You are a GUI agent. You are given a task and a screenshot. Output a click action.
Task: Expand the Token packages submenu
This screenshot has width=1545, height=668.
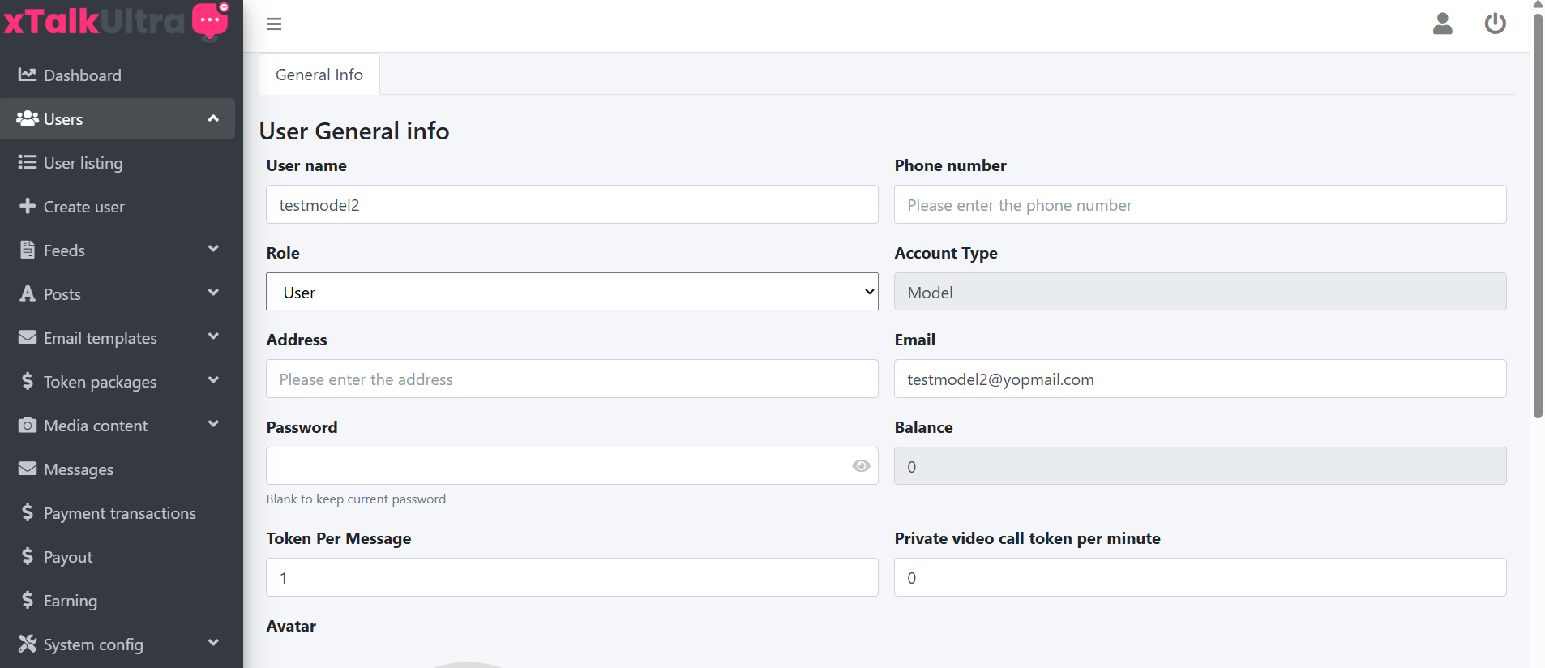(x=213, y=381)
